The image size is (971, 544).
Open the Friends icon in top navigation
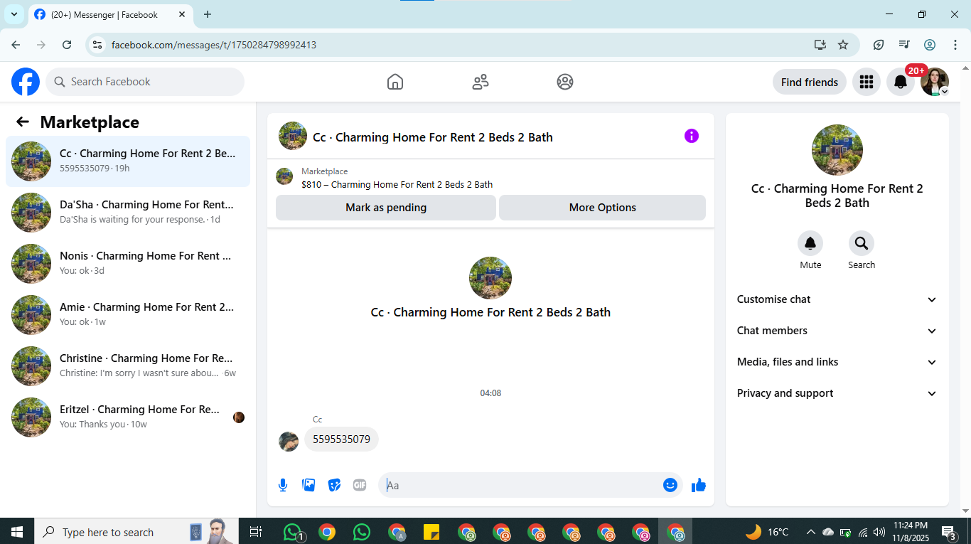tap(481, 82)
